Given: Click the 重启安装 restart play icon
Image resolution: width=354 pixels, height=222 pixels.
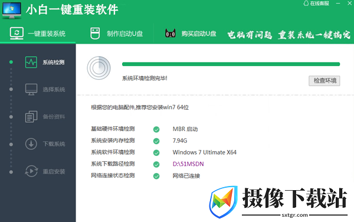Looking at the screenshot, I should (31, 171).
